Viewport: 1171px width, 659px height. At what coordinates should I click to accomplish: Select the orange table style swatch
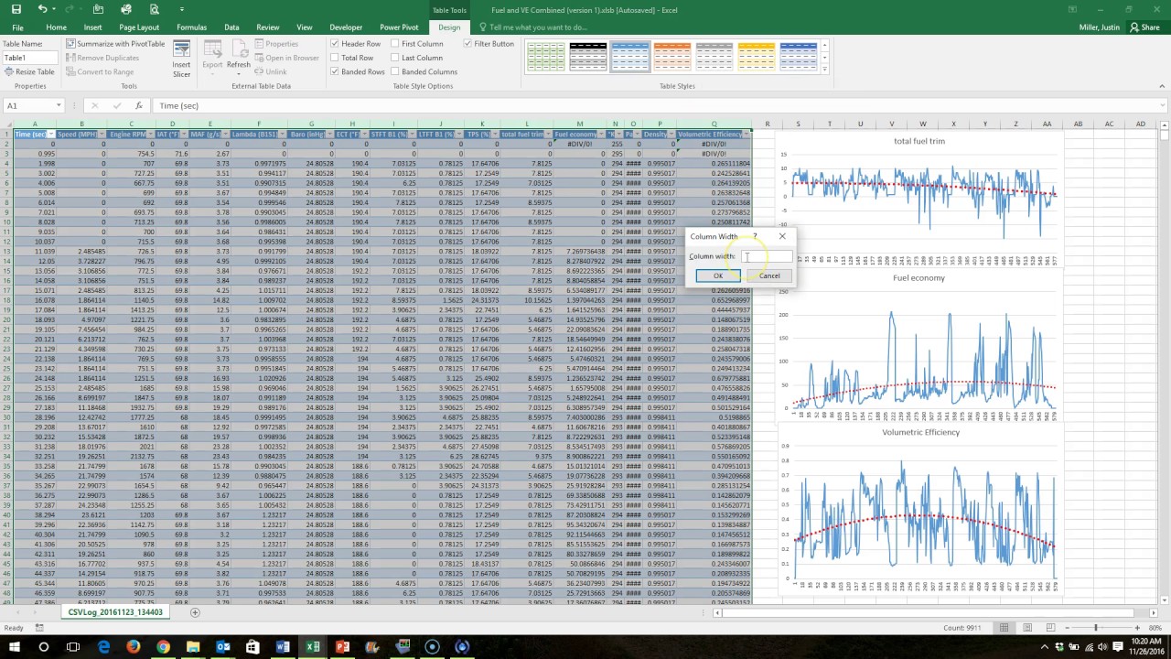tap(672, 58)
